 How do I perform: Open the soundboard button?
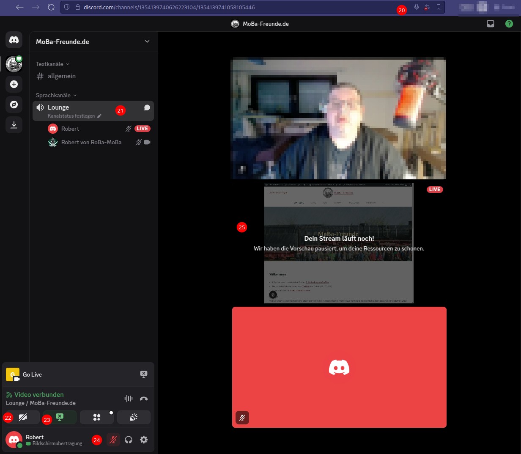(x=134, y=417)
